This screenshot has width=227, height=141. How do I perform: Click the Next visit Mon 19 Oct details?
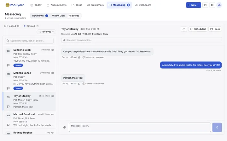[84, 34]
